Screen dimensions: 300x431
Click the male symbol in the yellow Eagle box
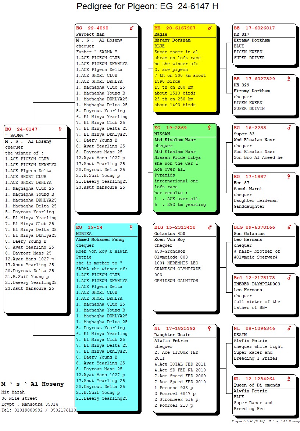click(210, 28)
